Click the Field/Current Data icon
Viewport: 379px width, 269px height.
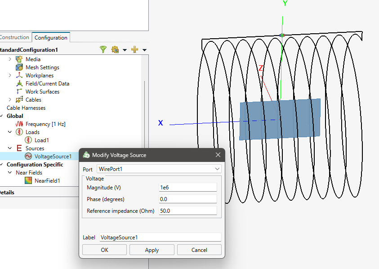click(x=19, y=84)
